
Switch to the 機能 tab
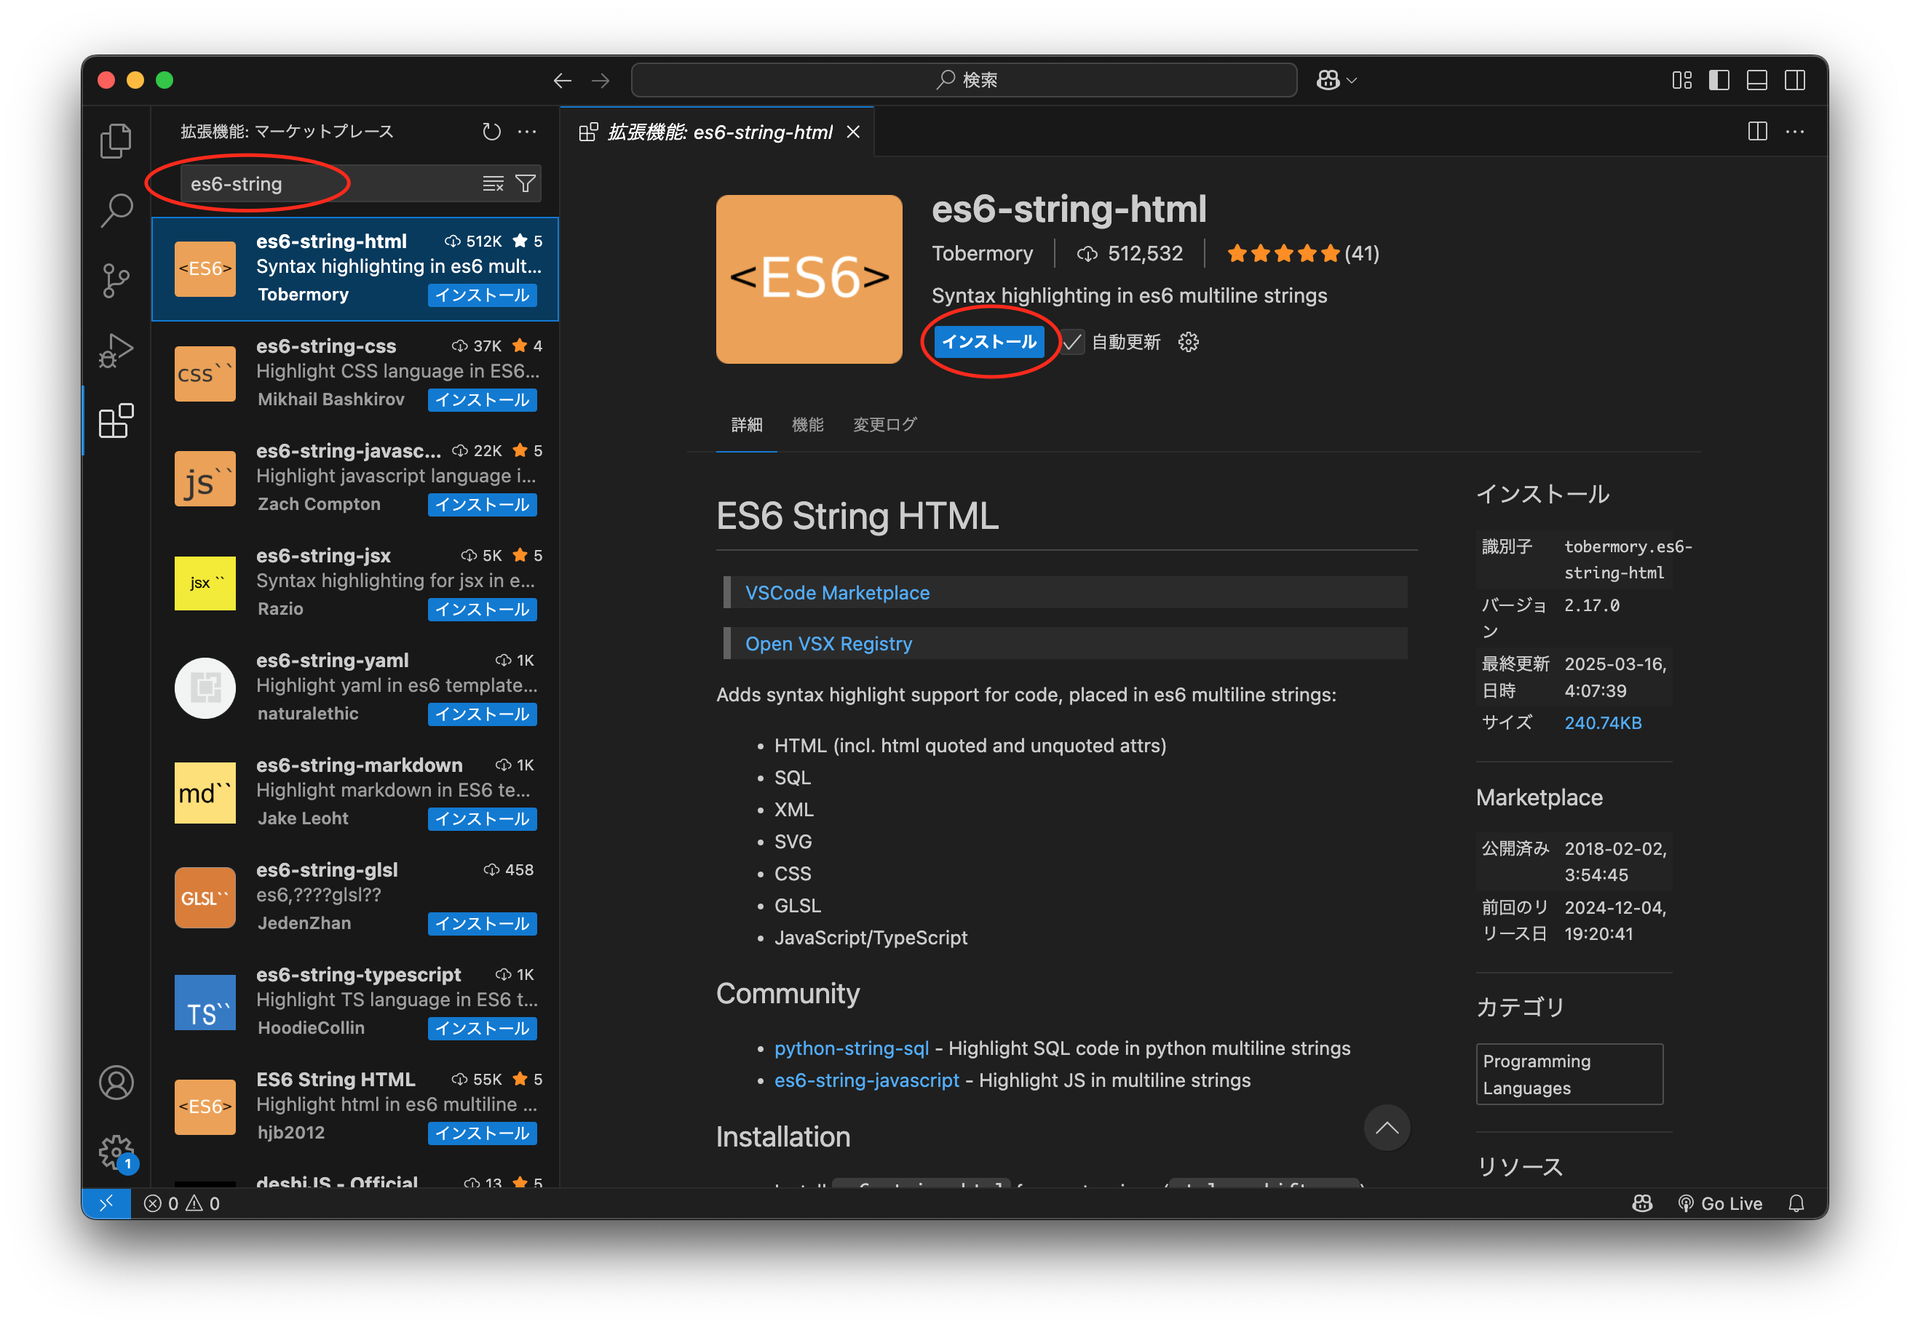tap(807, 425)
